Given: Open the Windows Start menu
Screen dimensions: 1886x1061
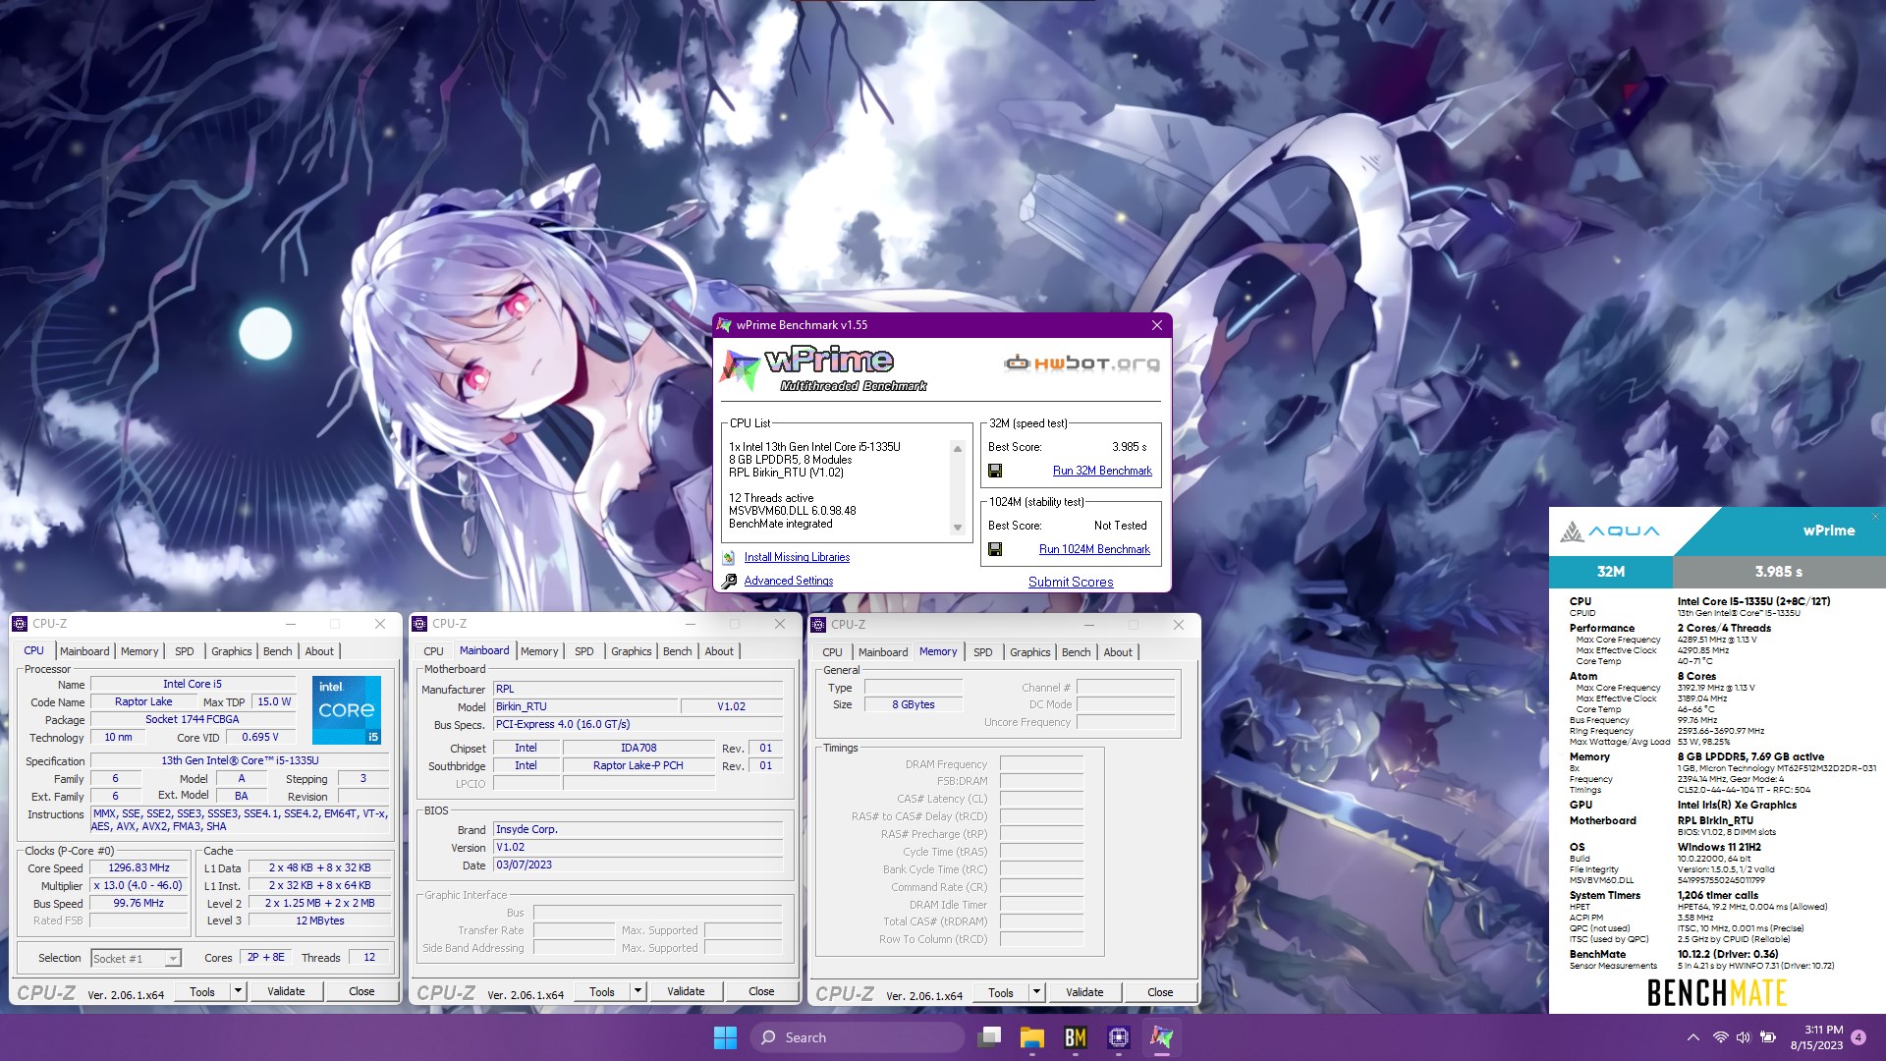Looking at the screenshot, I should pos(725,1037).
